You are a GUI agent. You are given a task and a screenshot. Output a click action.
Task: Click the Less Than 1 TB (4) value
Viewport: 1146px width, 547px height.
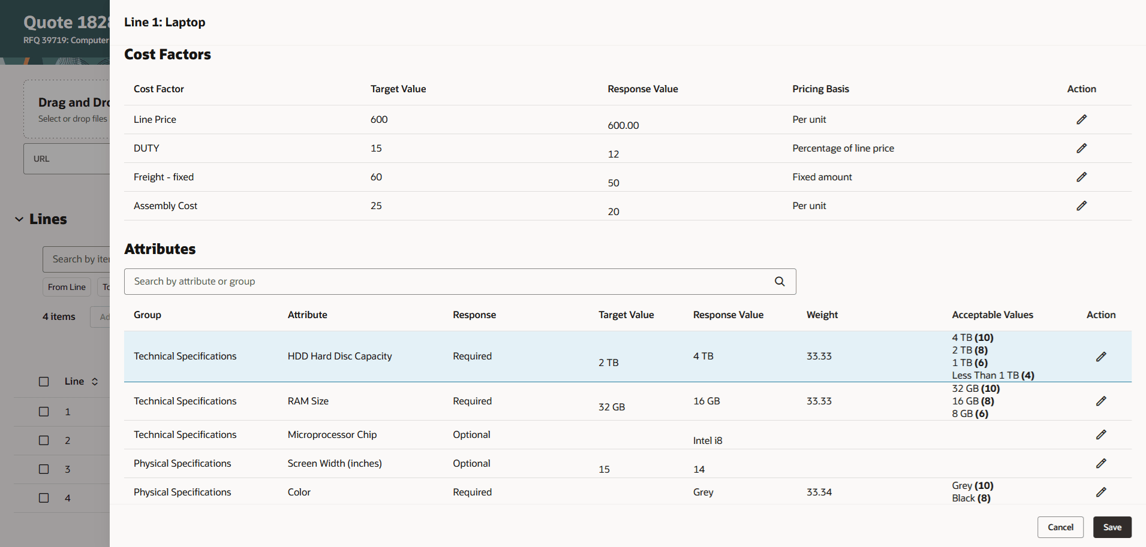point(993,375)
